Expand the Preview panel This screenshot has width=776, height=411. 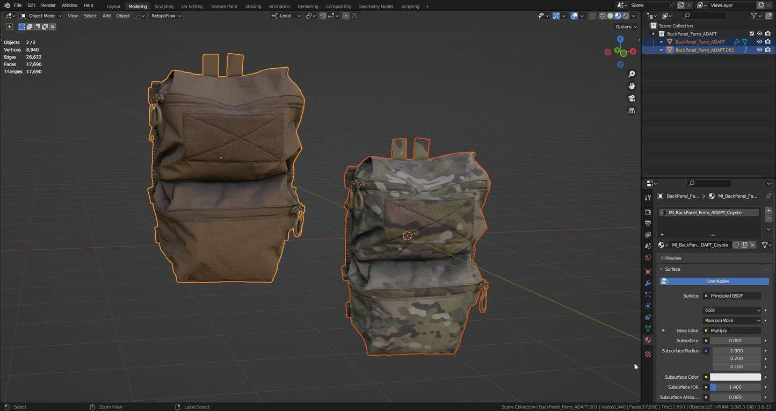tap(673, 258)
